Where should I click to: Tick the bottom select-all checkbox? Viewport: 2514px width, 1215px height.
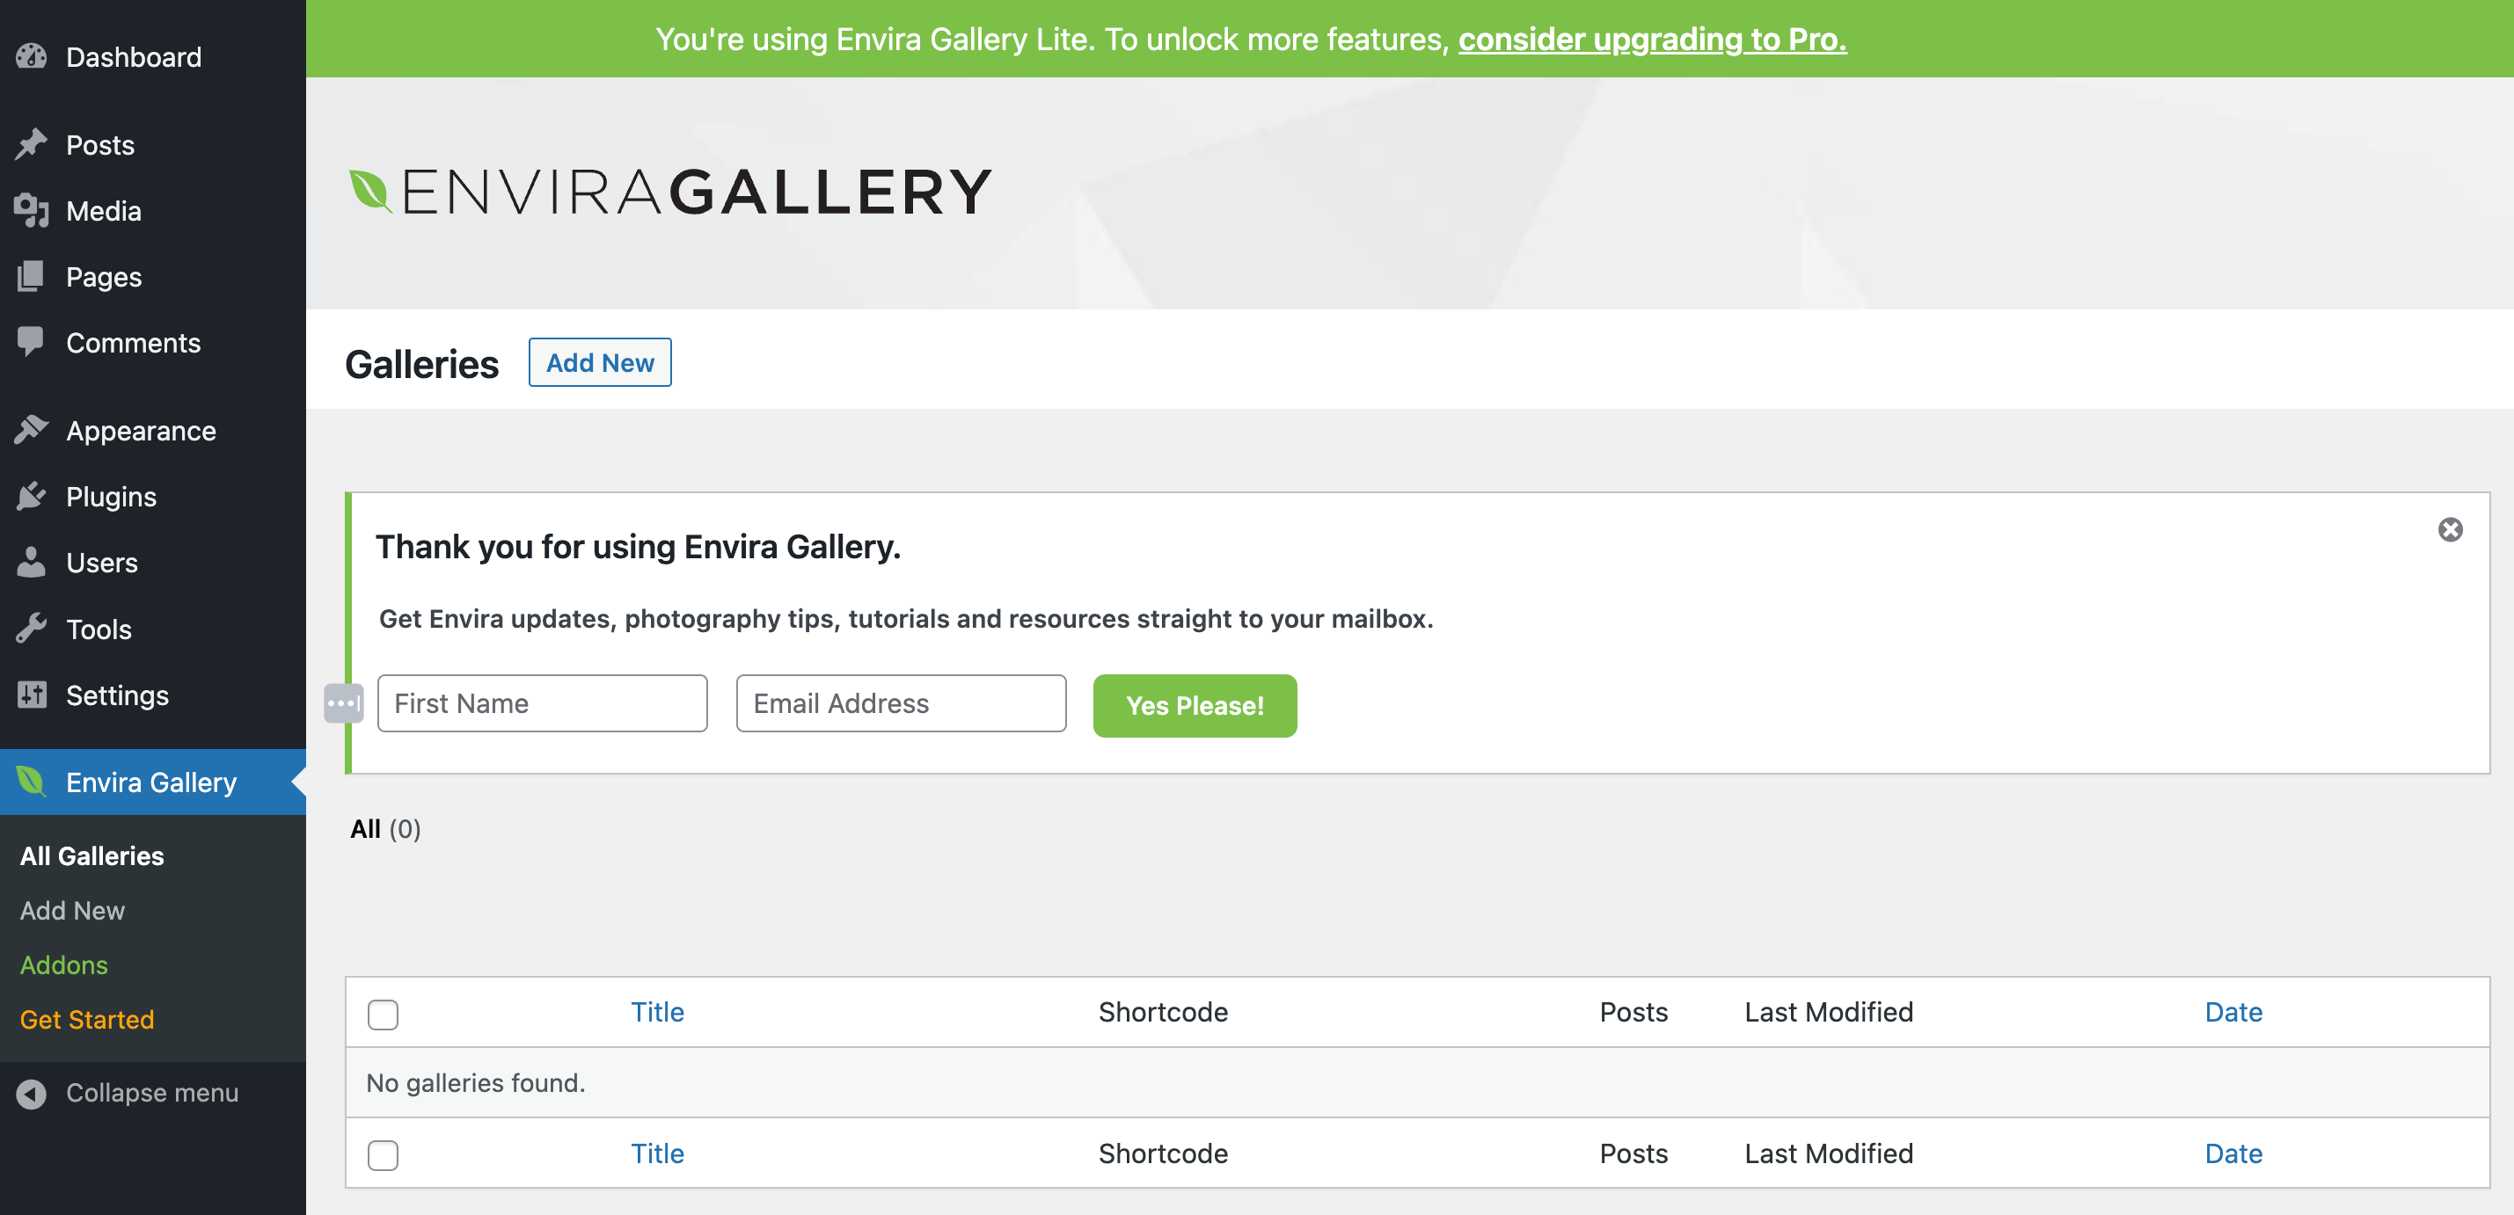coord(383,1154)
